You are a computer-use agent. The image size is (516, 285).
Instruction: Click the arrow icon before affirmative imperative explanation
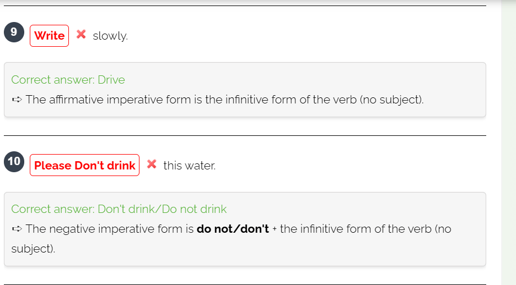(17, 100)
